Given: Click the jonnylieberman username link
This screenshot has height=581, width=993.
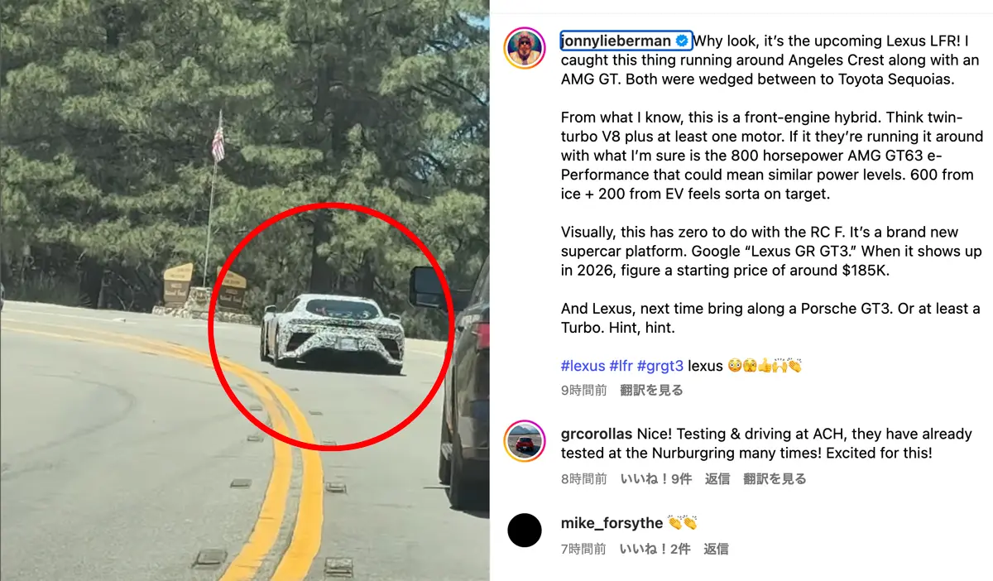Looking at the screenshot, I should click(x=616, y=41).
